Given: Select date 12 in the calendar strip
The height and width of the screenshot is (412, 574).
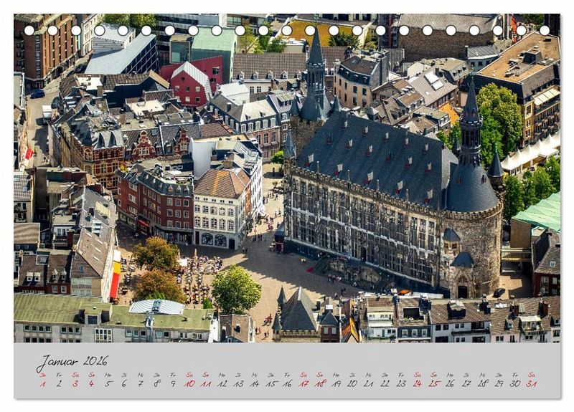Looking at the screenshot, I should pyautogui.click(x=222, y=384).
